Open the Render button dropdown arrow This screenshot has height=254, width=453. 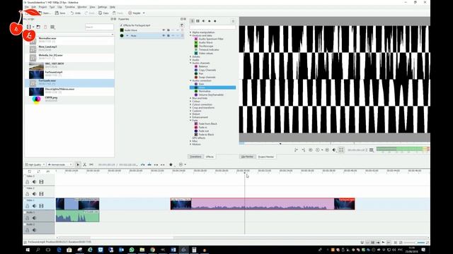coord(144,13)
